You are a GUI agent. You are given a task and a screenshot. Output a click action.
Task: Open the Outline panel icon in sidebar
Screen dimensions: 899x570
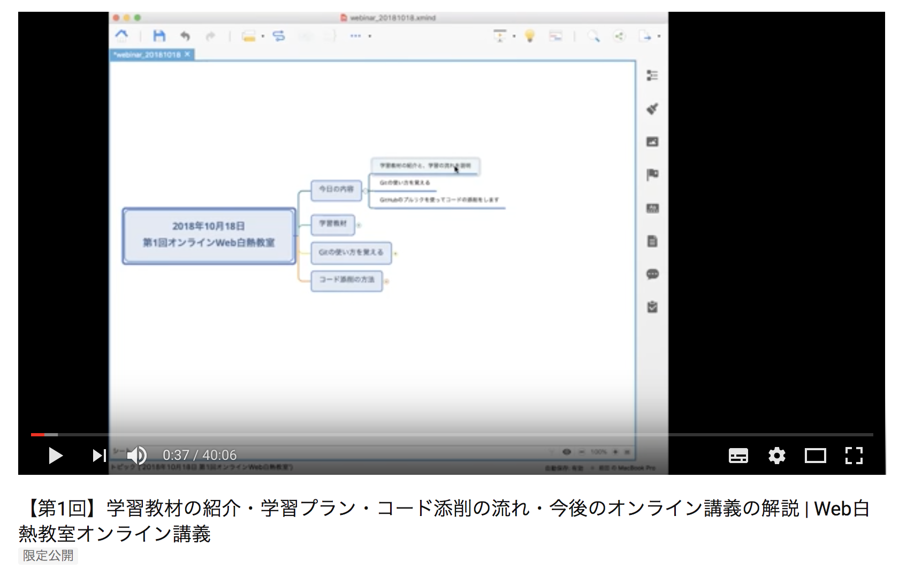[x=652, y=75]
